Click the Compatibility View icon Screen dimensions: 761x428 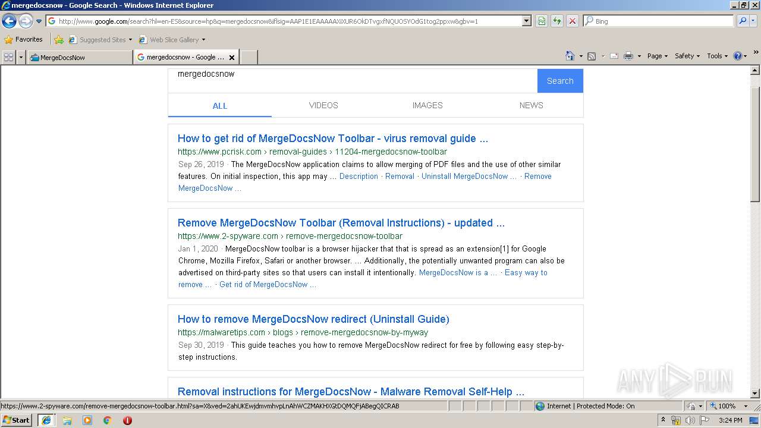(542, 21)
